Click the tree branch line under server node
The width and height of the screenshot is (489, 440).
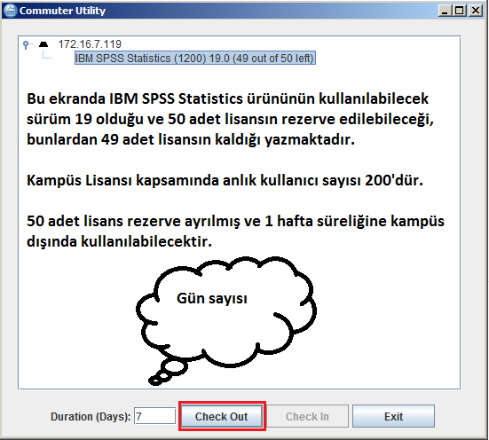point(47,55)
